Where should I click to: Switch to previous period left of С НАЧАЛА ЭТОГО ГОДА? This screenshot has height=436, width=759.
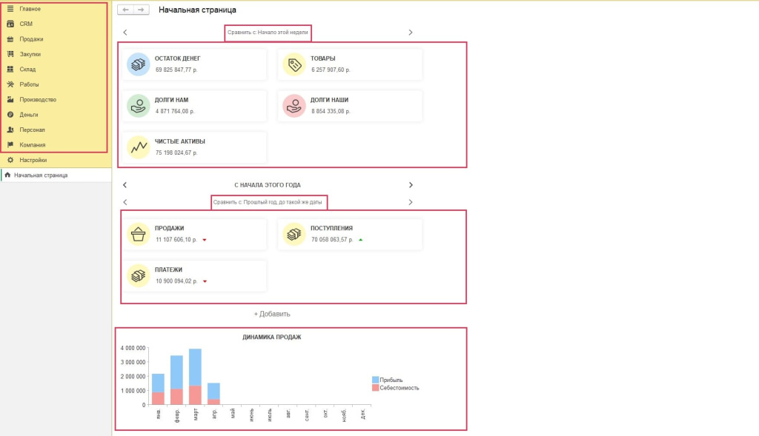(x=125, y=185)
